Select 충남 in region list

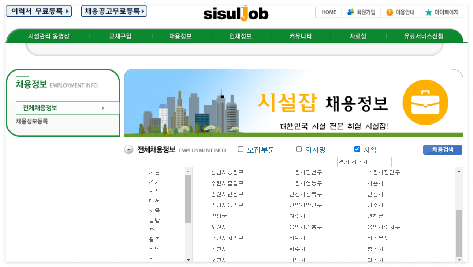click(x=154, y=220)
